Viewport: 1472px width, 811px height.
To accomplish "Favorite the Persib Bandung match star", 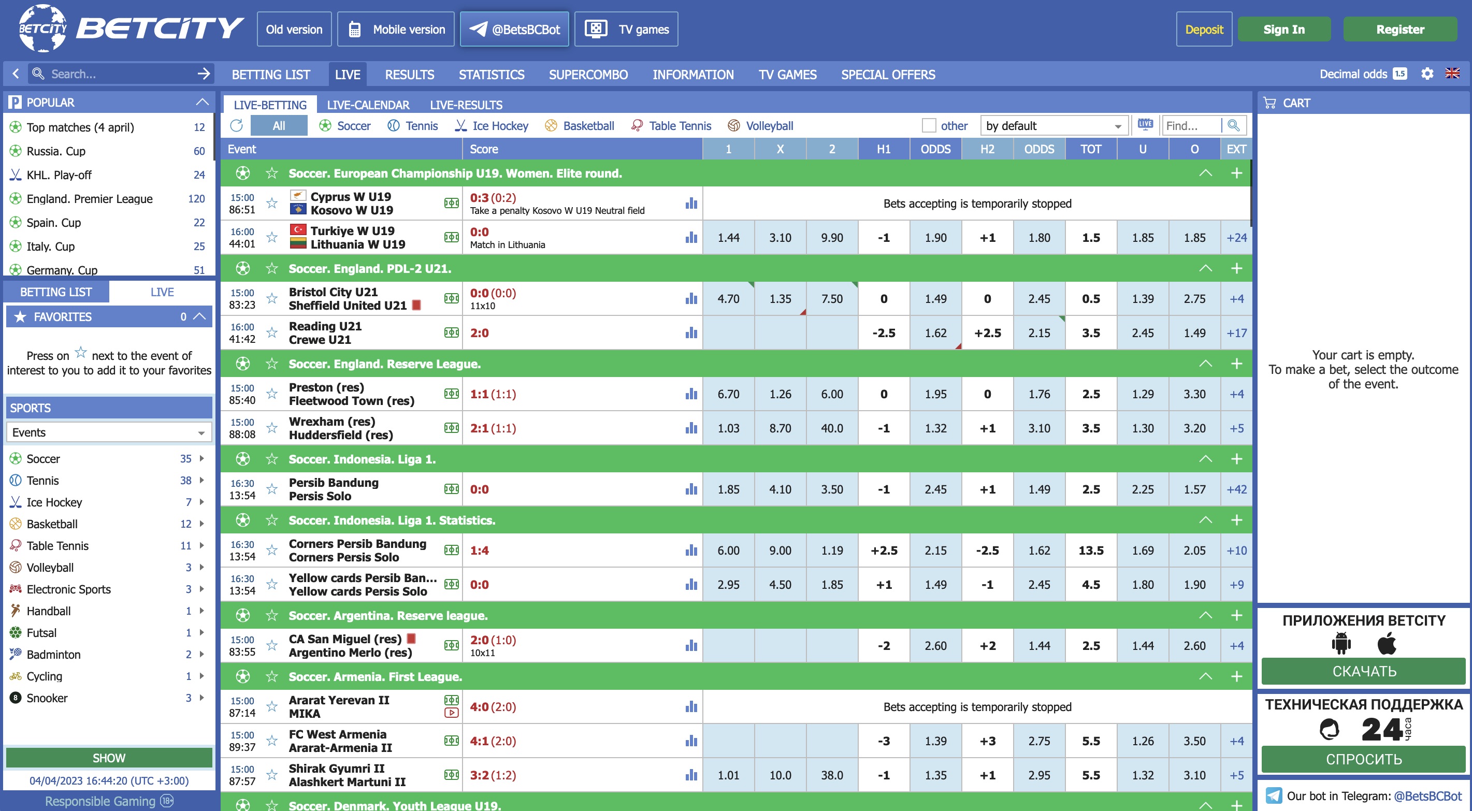I will [272, 489].
